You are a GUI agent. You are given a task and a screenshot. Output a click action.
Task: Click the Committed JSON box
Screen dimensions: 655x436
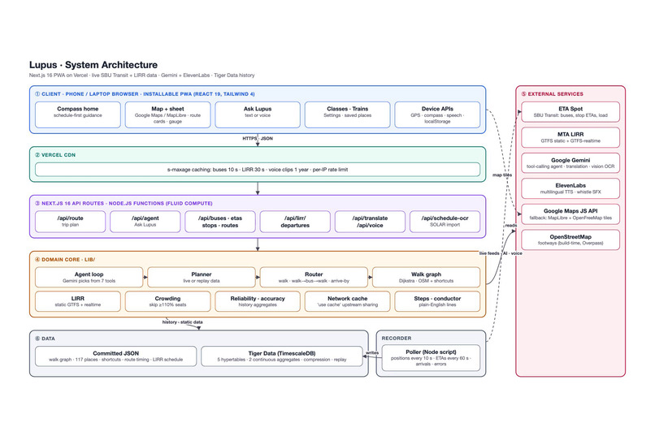(115, 356)
